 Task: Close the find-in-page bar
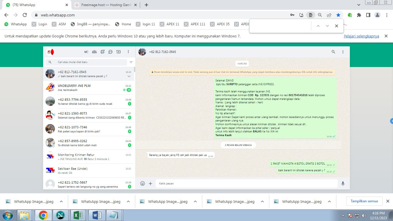336,26
